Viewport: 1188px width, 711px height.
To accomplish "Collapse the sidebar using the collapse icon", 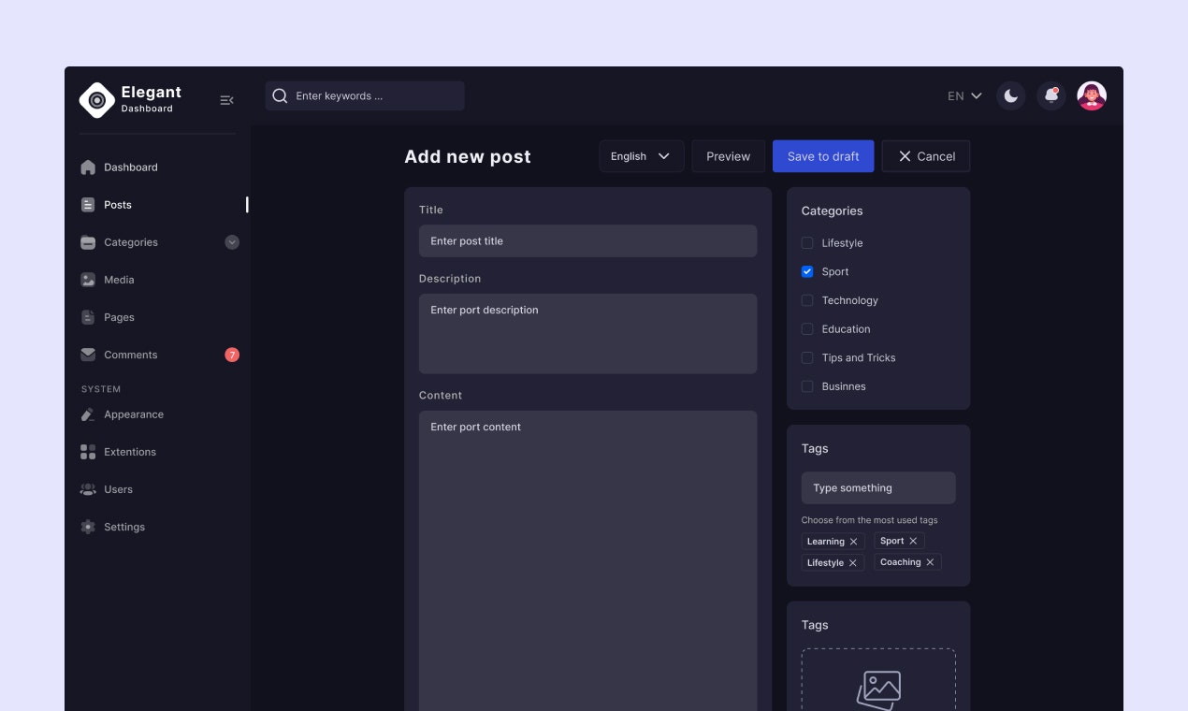I will tap(226, 100).
